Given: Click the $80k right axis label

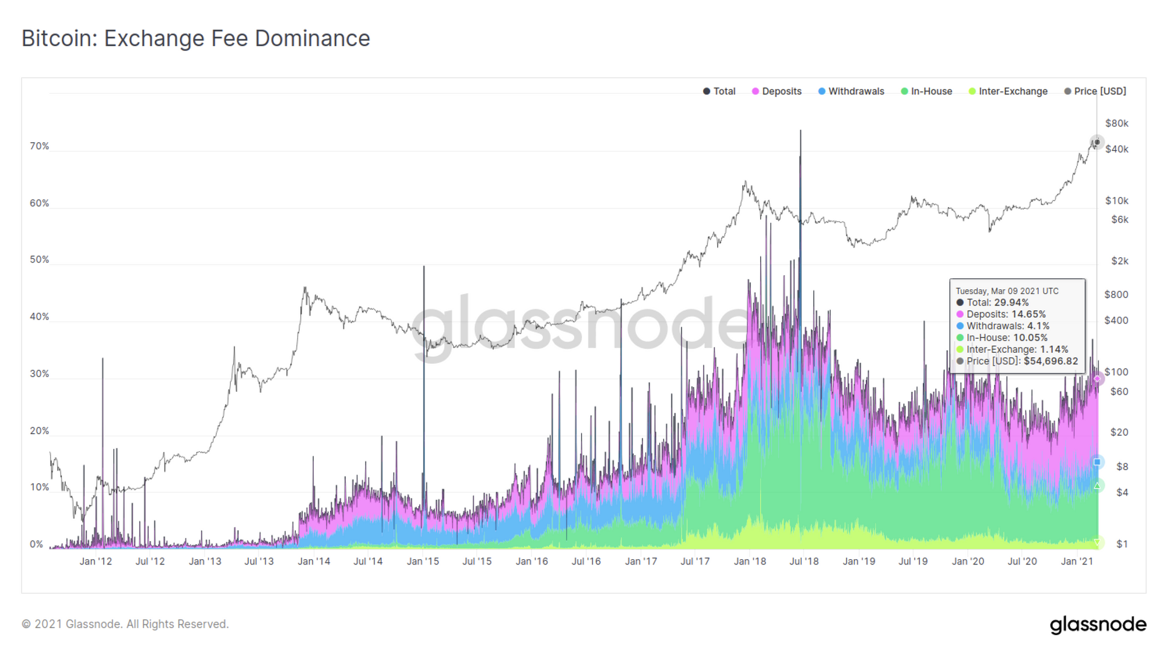Looking at the screenshot, I should point(1116,124).
